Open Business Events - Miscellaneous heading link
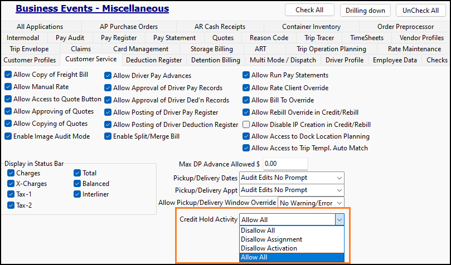 point(93,8)
